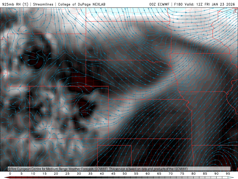Click the 30 value on color scale

79,174
